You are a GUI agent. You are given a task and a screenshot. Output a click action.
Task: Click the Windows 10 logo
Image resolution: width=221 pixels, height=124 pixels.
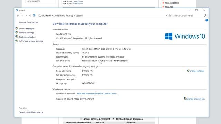point(185,36)
